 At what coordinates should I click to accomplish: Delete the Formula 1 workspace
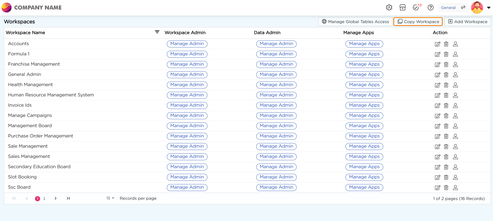coord(446,54)
